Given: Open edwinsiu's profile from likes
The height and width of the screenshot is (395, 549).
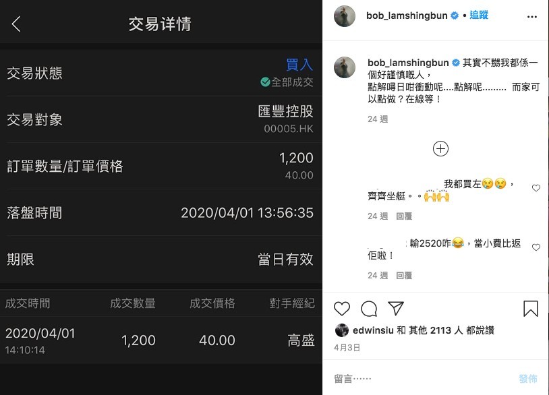Looking at the screenshot, I should tap(373, 330).
